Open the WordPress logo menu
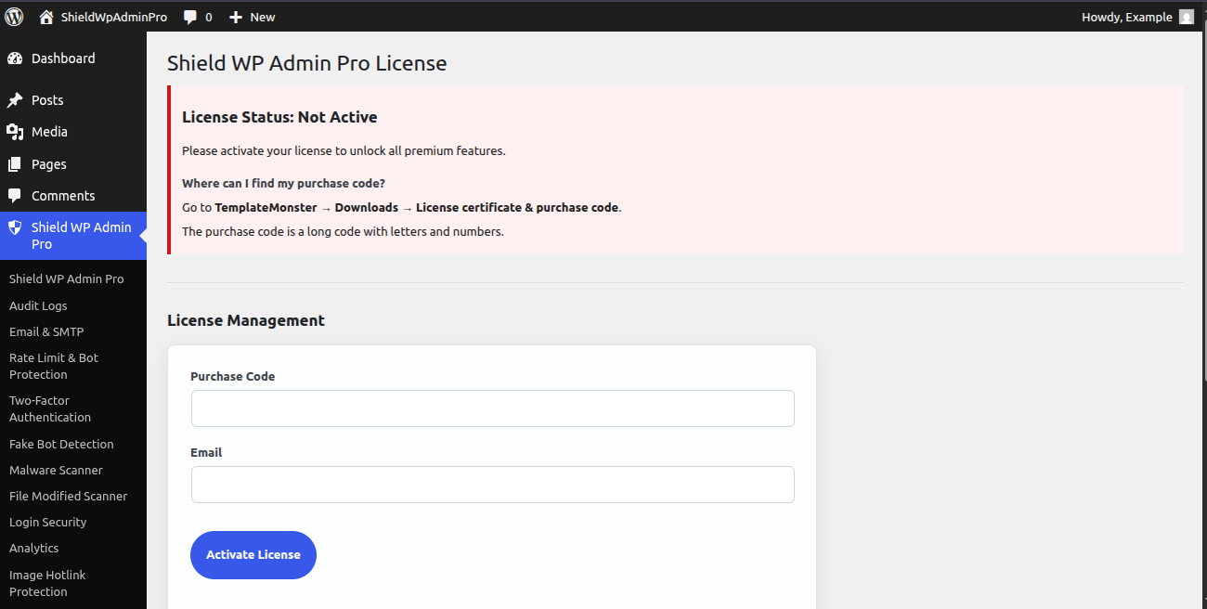This screenshot has height=609, width=1207. click(14, 17)
